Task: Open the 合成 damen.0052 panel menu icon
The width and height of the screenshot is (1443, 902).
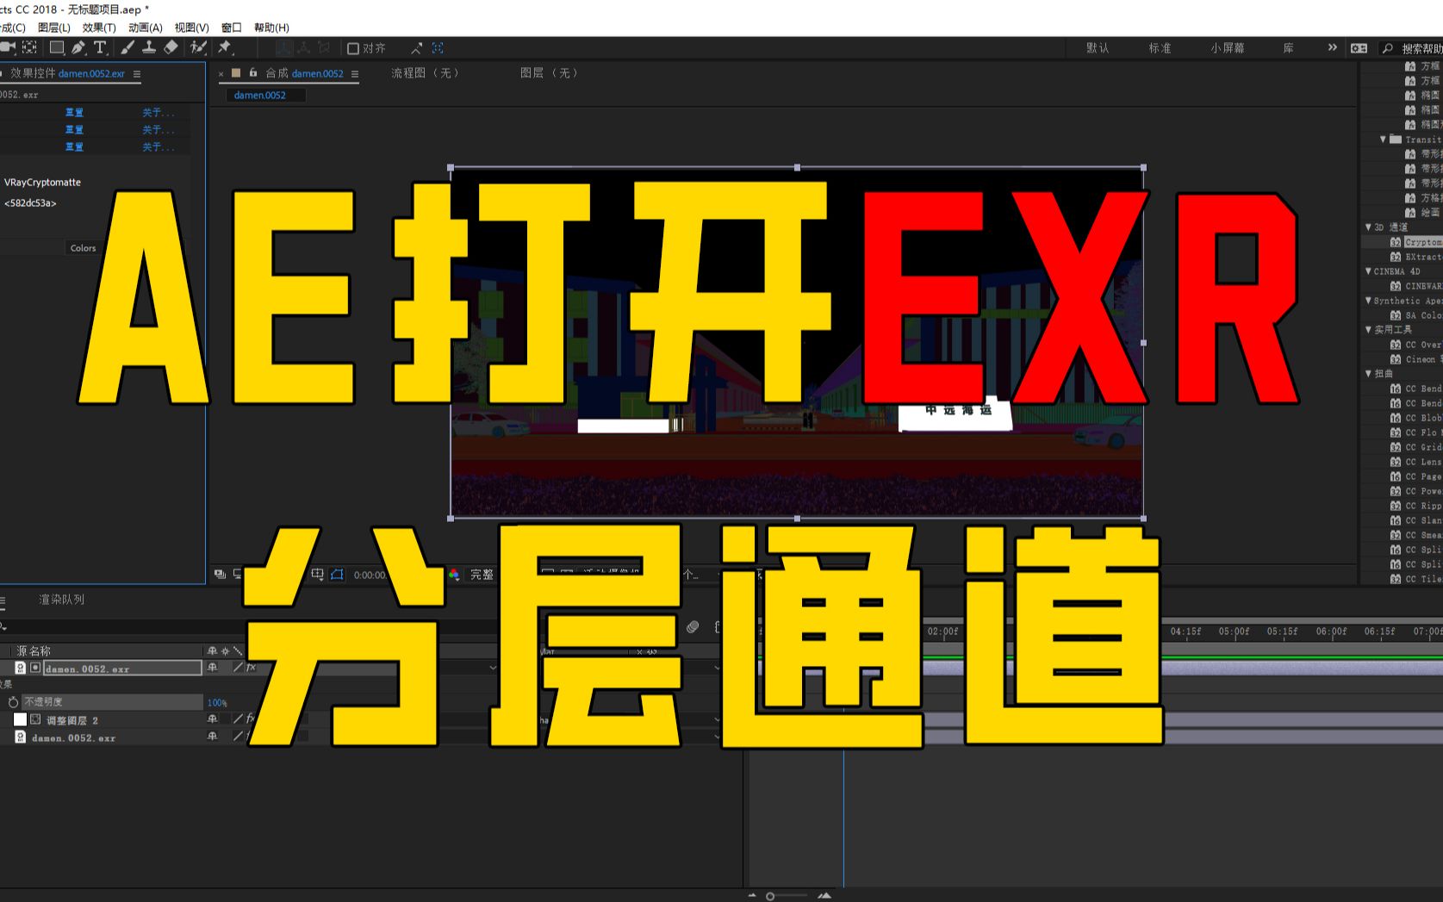Action: pos(355,74)
